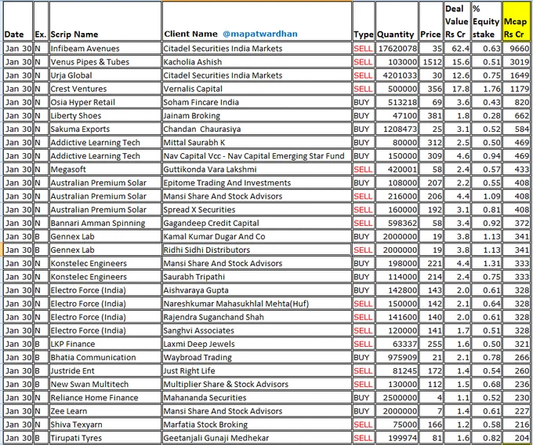Click quantity cell '17620078'
The width and height of the screenshot is (533, 445).
coord(397,49)
